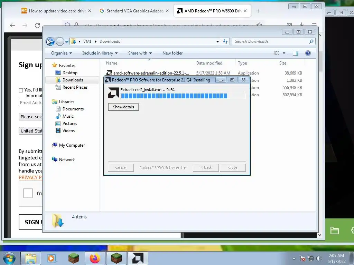Click the installer extraction progress bar
This screenshot has height=265, width=354.
pyautogui.click(x=183, y=96)
